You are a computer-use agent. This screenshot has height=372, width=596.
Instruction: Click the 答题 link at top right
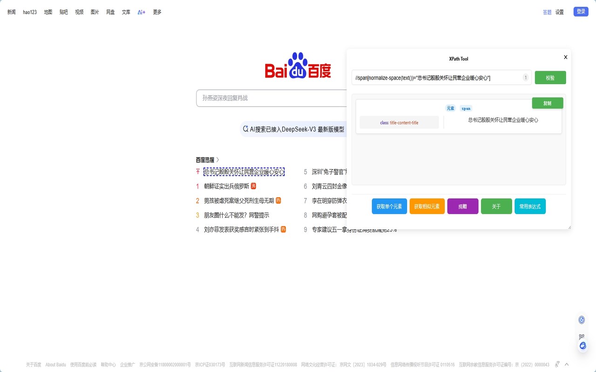(547, 12)
